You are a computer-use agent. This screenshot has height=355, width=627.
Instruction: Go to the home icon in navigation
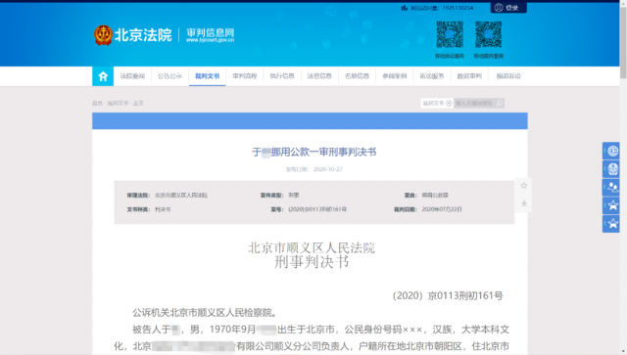[103, 76]
